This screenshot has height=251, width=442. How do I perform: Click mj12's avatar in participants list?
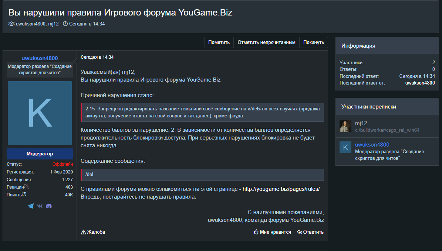click(345, 126)
